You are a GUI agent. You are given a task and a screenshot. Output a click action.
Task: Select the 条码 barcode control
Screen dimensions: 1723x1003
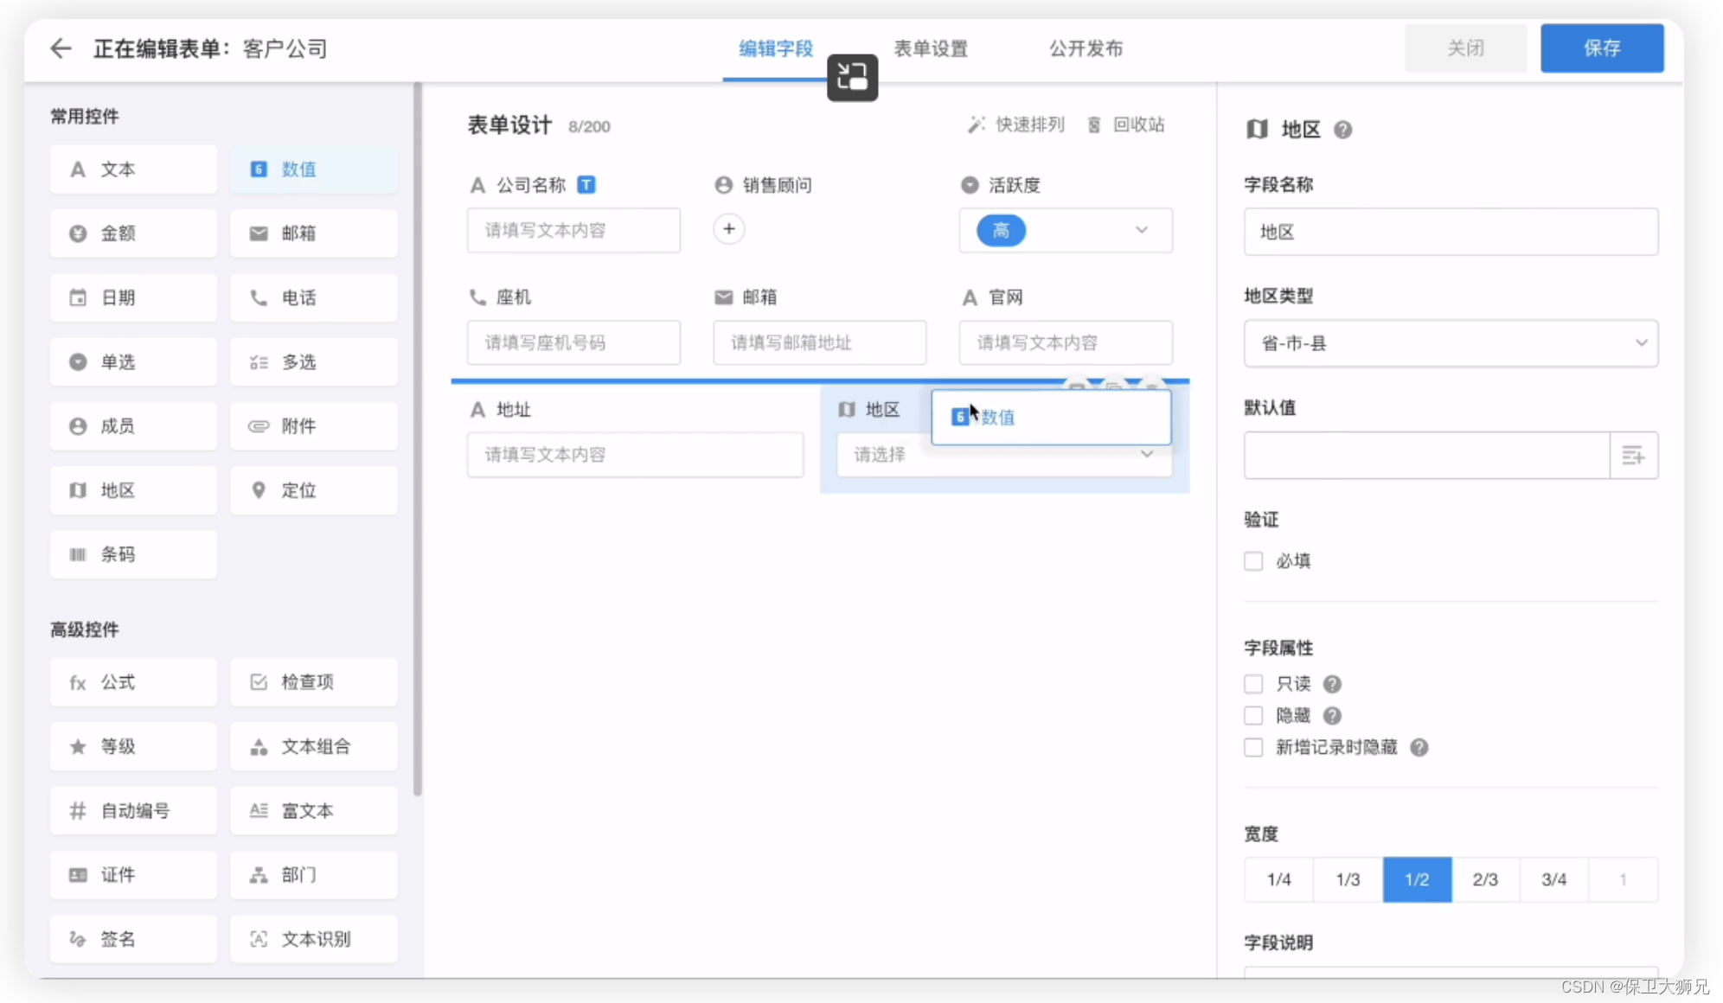(133, 554)
